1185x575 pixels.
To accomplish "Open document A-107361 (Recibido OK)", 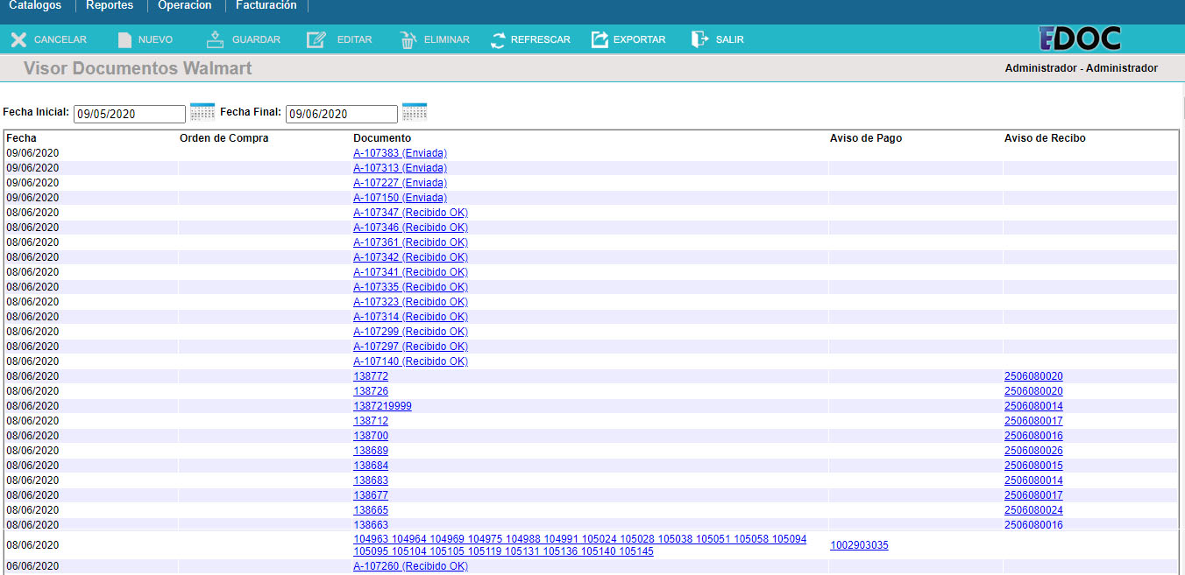I will tap(410, 242).
